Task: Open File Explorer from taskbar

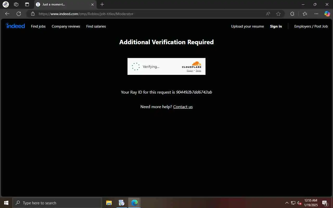Action: pyautogui.click(x=109, y=203)
